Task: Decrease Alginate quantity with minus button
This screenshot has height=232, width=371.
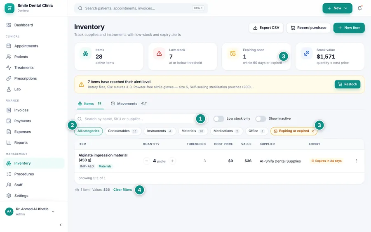Action: tap(146, 161)
